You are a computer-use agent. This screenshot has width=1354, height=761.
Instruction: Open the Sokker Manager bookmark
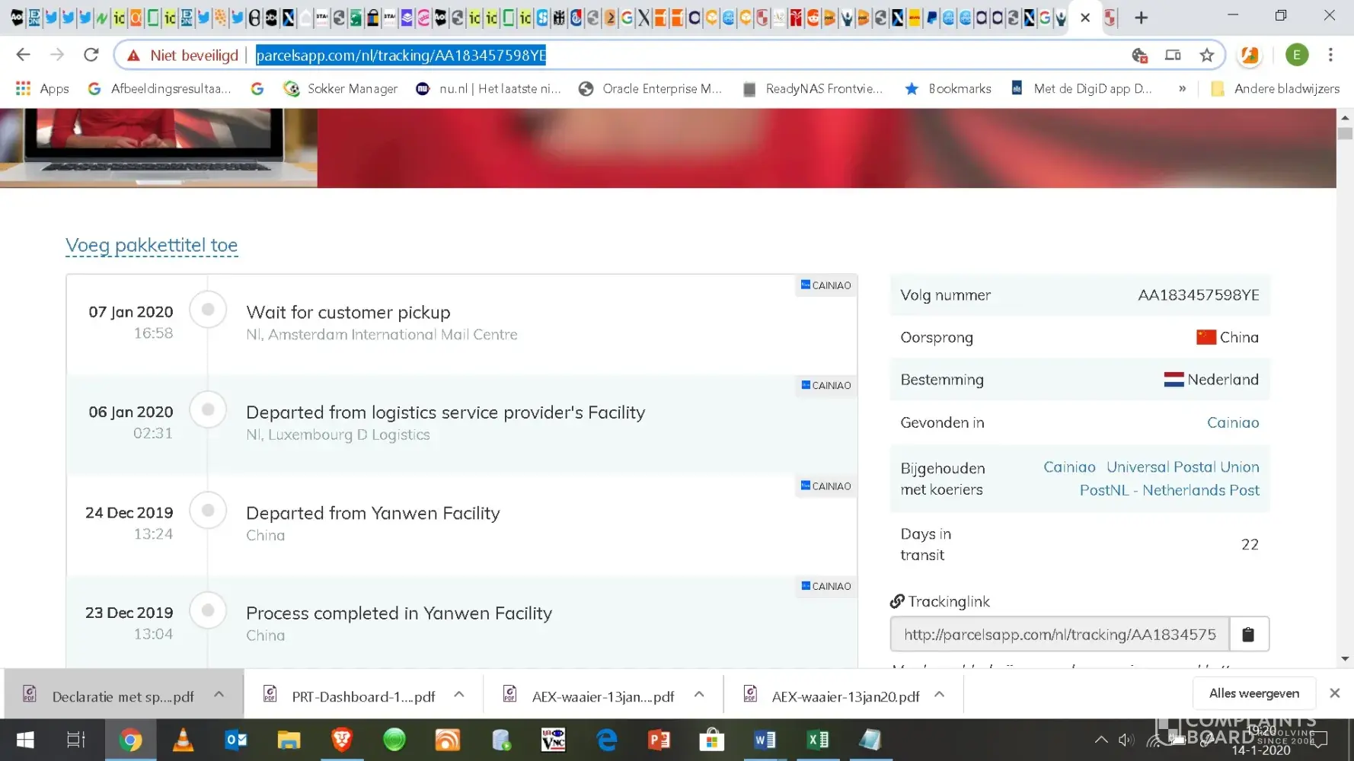pyautogui.click(x=340, y=88)
